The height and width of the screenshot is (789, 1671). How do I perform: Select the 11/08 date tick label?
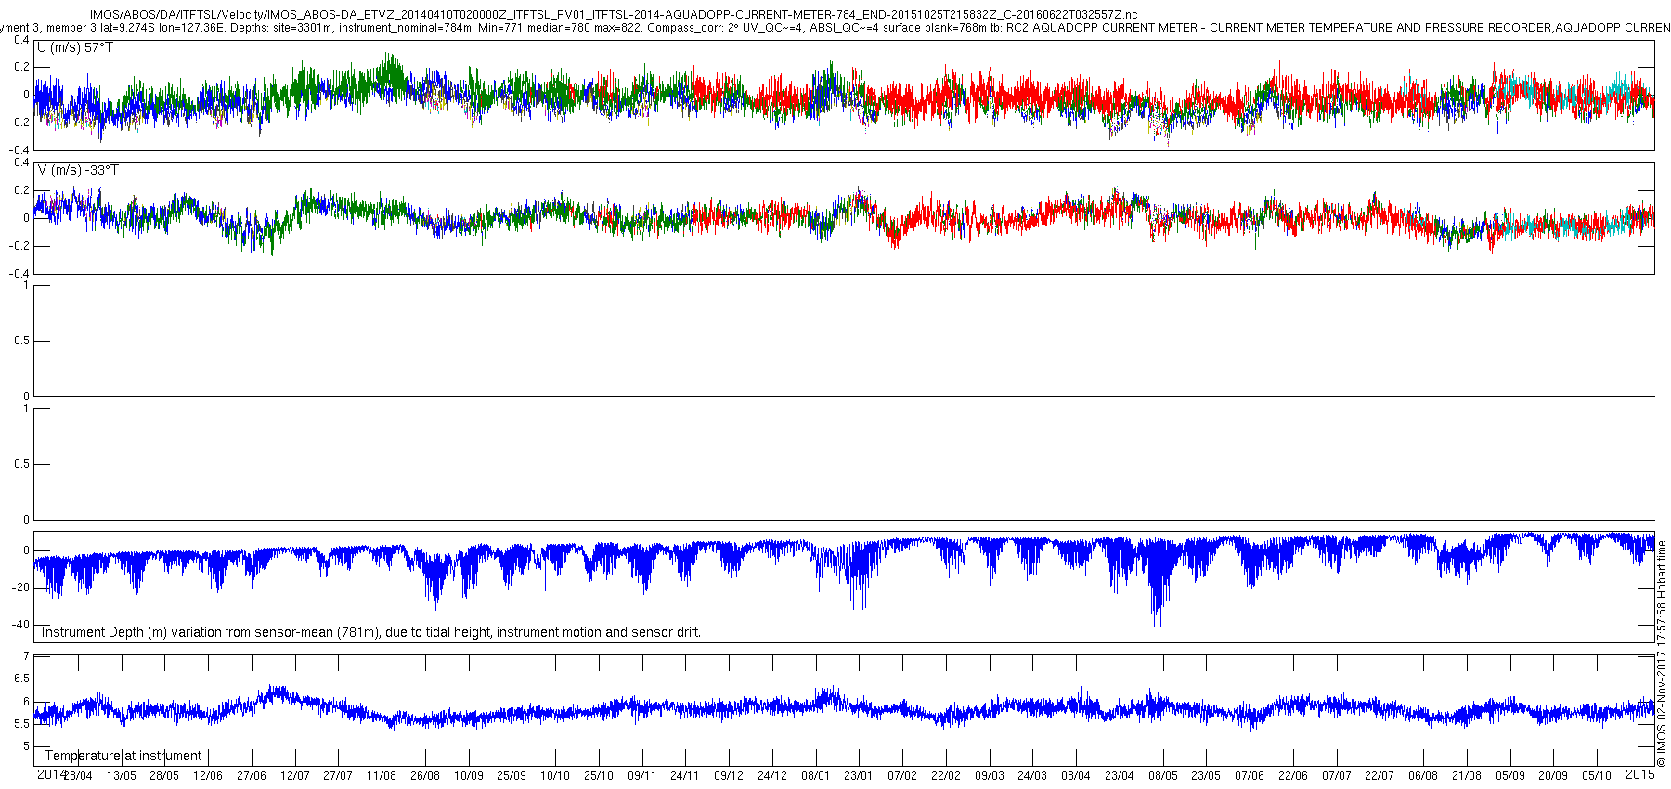[381, 776]
